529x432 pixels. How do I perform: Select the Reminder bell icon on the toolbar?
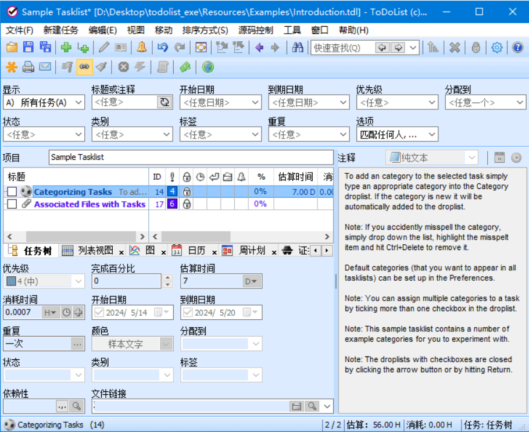(x=141, y=48)
